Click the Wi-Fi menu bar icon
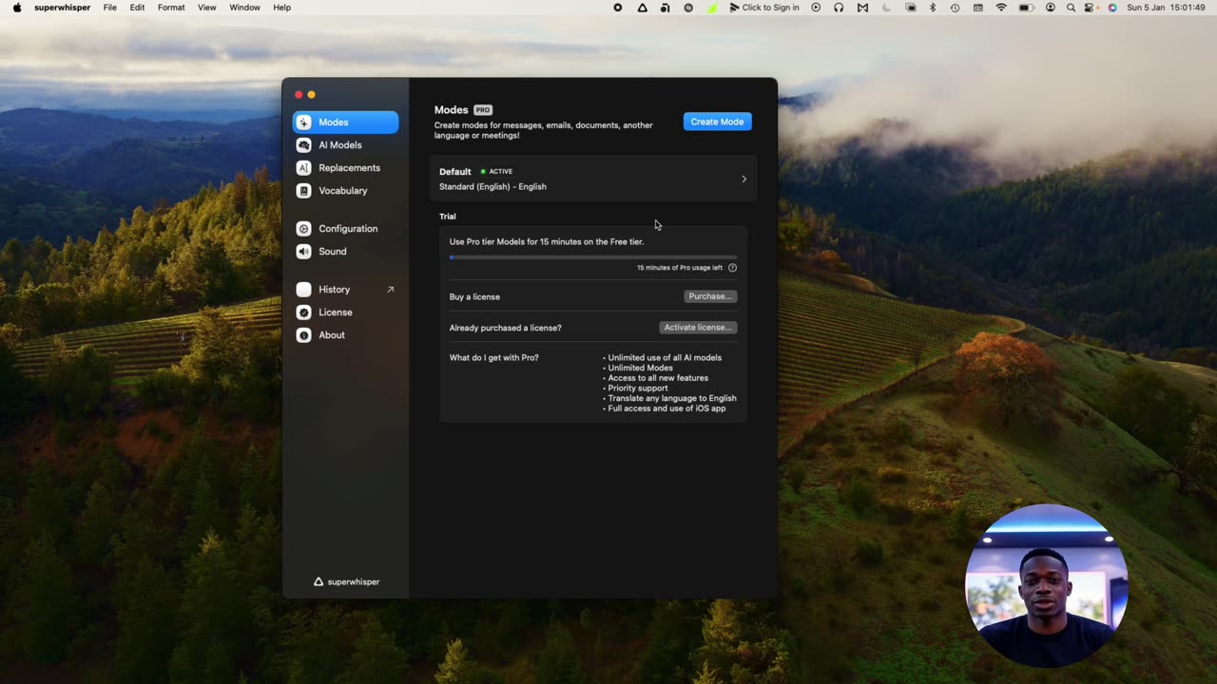Screen dimensions: 1217x684 (1001, 8)
